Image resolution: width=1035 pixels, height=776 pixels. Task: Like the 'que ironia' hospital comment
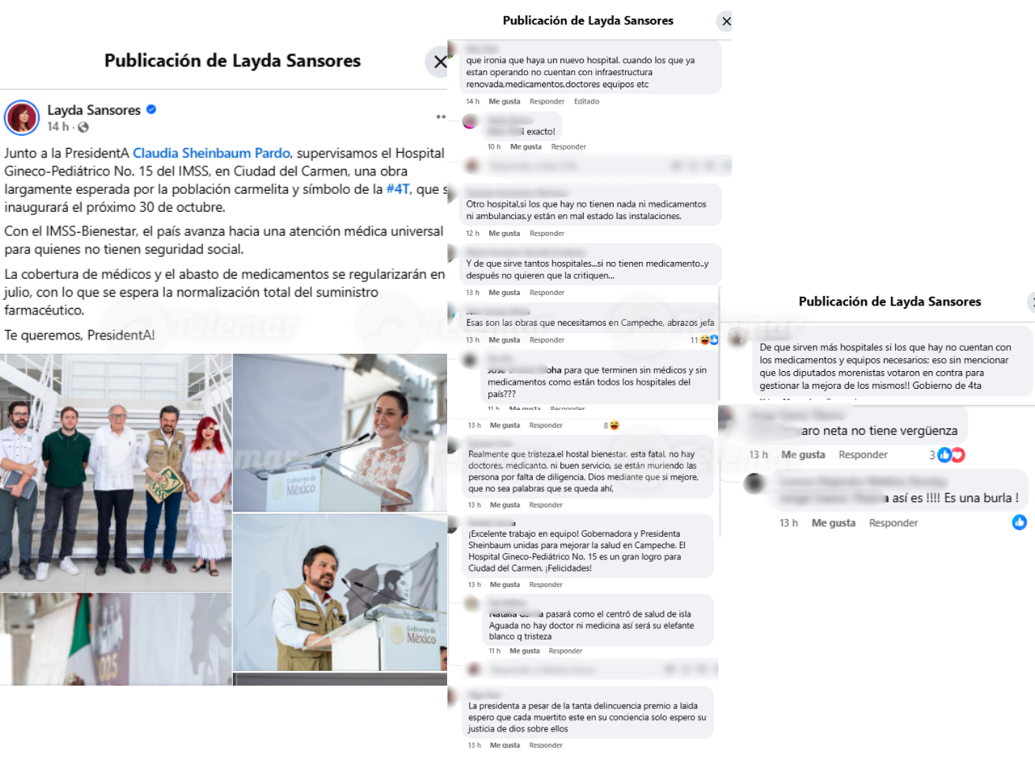tap(505, 102)
